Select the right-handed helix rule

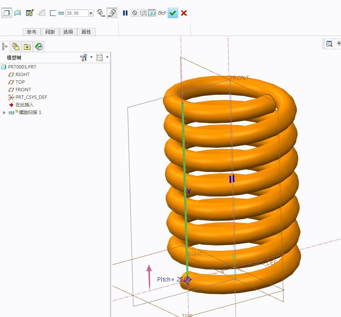pyautogui.click(x=112, y=13)
